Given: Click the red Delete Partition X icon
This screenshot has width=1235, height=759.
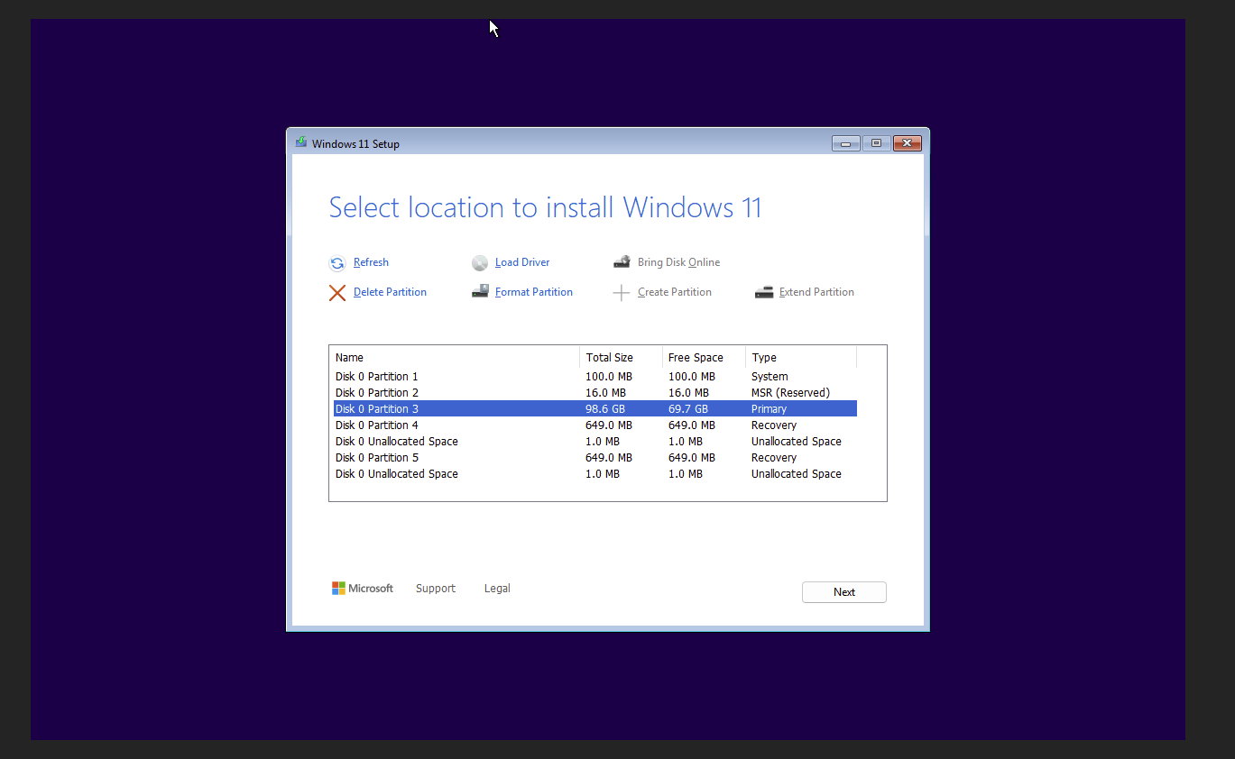Looking at the screenshot, I should pos(337,292).
